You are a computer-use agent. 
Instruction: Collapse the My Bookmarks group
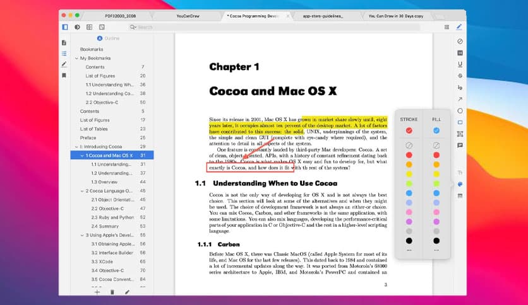click(76, 58)
